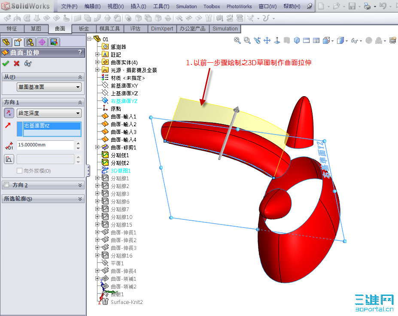This screenshot has height=316, width=398.
Task: Collapse the 方向 1 section
Action: (x=80, y=102)
